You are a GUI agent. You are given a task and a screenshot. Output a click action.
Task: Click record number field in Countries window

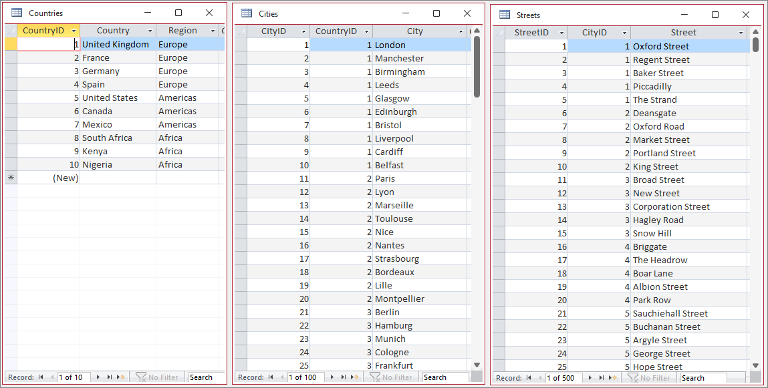(x=74, y=377)
